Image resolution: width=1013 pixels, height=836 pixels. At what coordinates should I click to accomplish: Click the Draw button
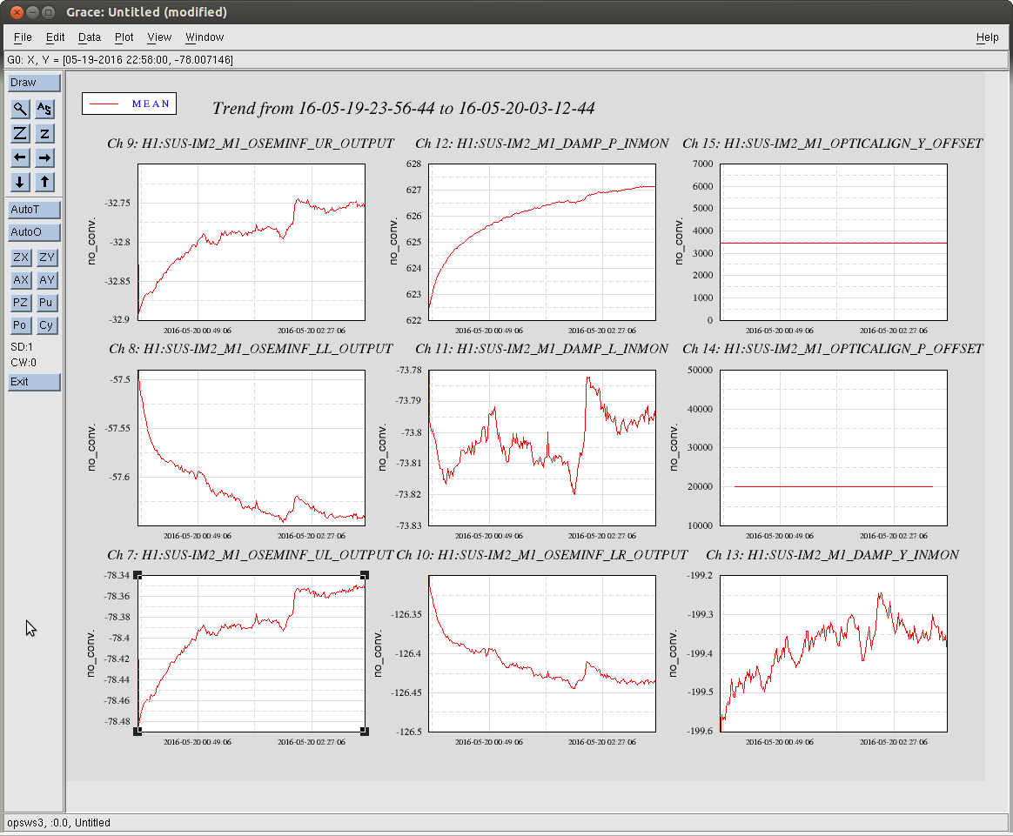(34, 83)
